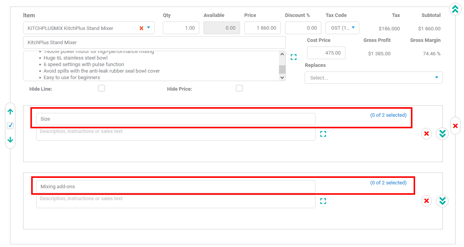
Task: Open Size group's 0 of 2 selected link
Action: (388, 115)
